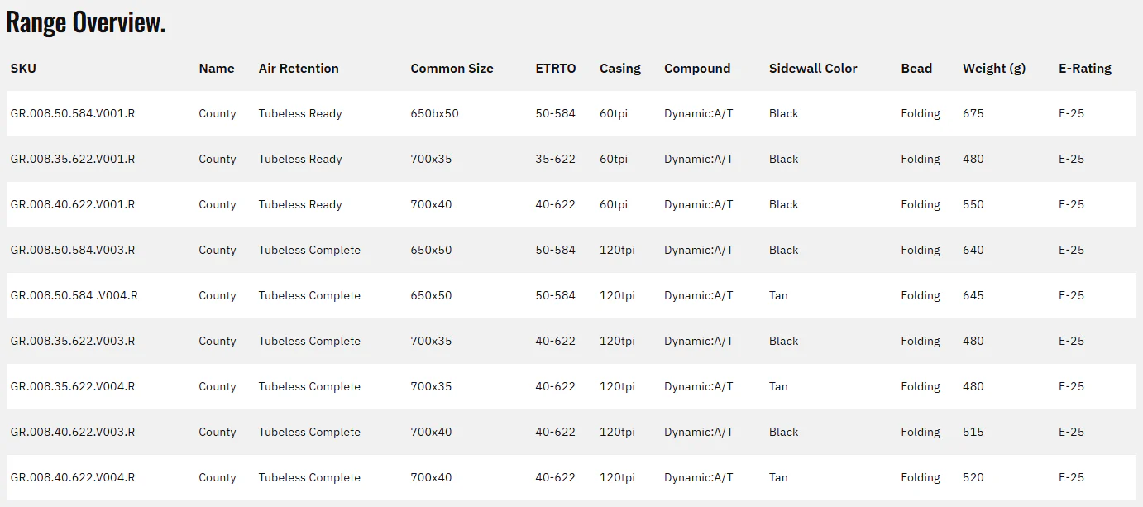The height and width of the screenshot is (507, 1143).
Task: Click SKU GR.008.35.622.V004.R
Action: point(73,386)
